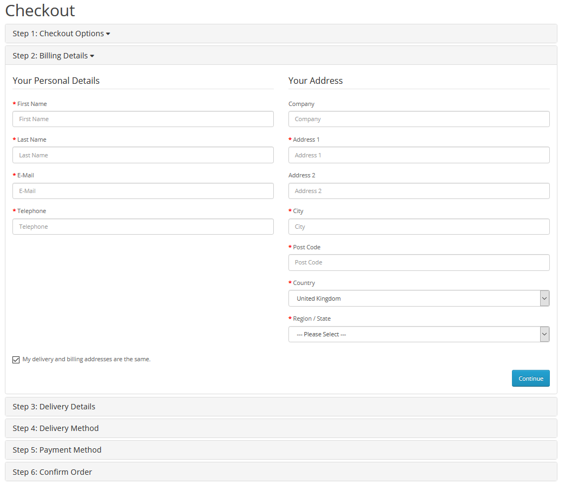Click the Post Code input field
This screenshot has height=491, width=565.
pos(419,262)
